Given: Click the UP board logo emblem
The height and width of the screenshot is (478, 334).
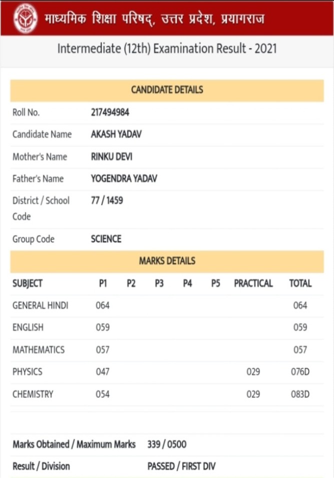Looking at the screenshot, I should (x=22, y=18).
